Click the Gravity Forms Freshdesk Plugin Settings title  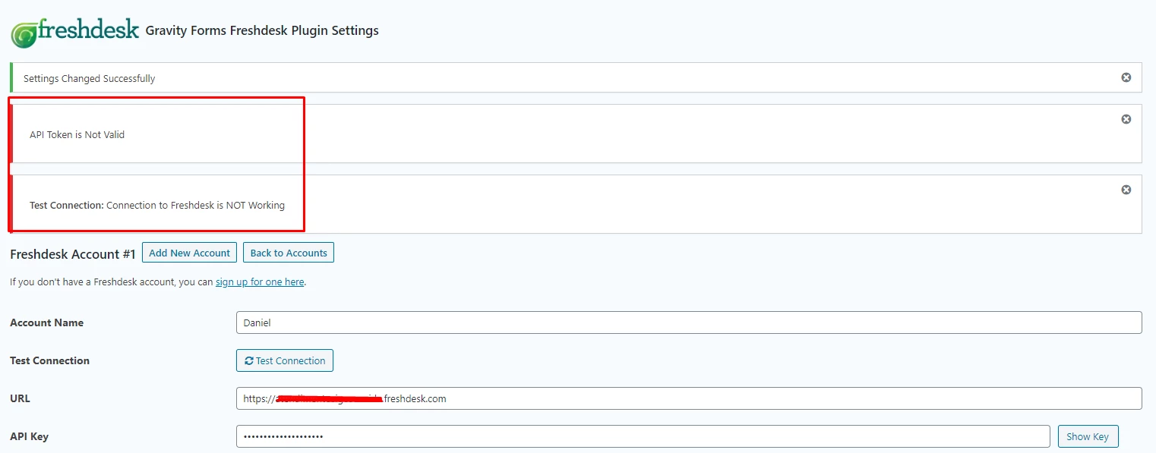point(262,30)
